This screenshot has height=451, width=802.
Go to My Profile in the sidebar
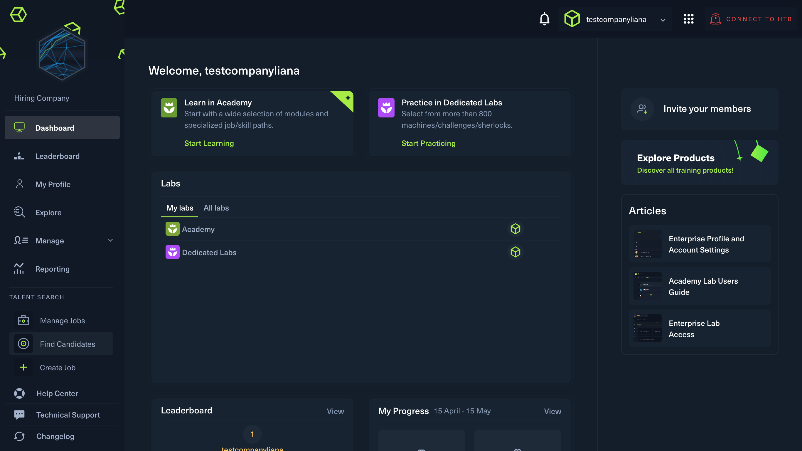62,184
